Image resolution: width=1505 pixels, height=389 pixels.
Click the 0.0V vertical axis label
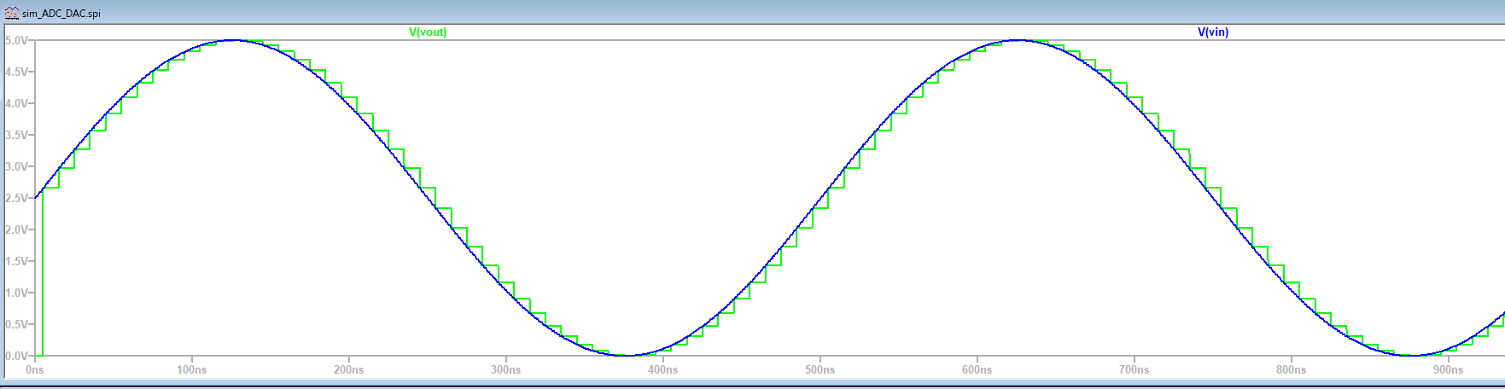point(17,356)
